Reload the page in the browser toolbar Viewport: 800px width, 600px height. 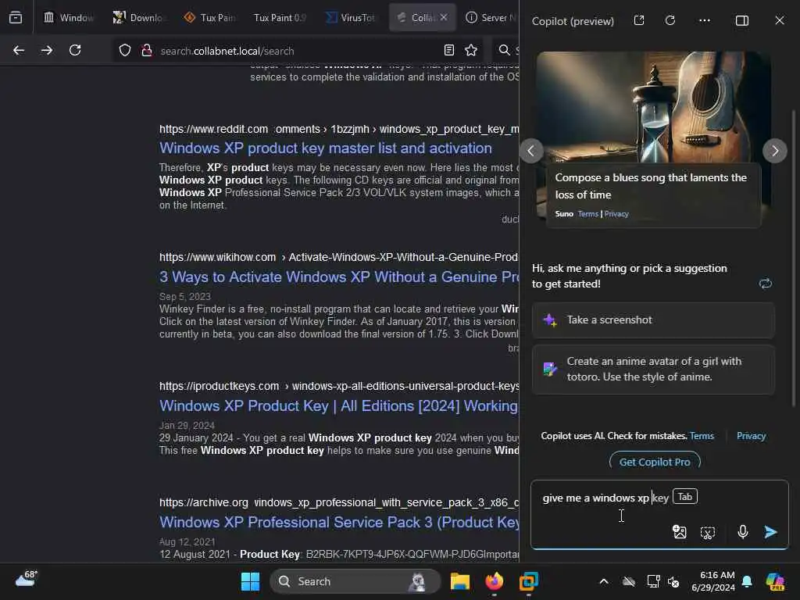click(x=75, y=50)
